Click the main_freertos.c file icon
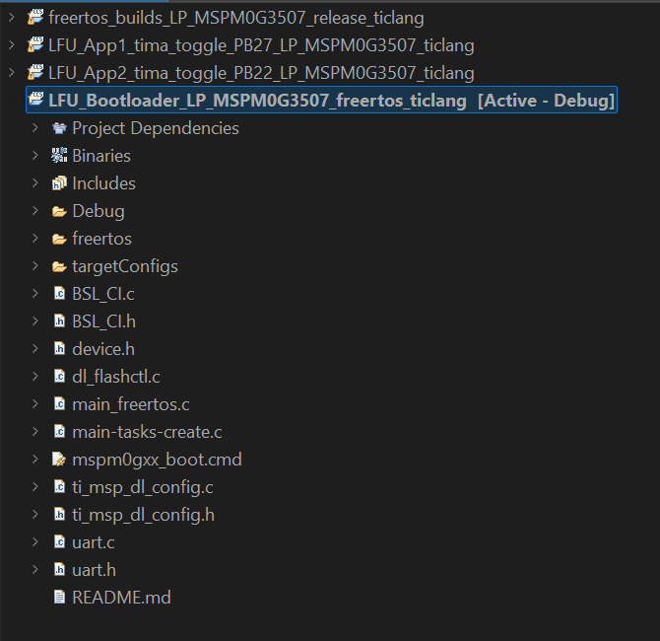 point(59,403)
